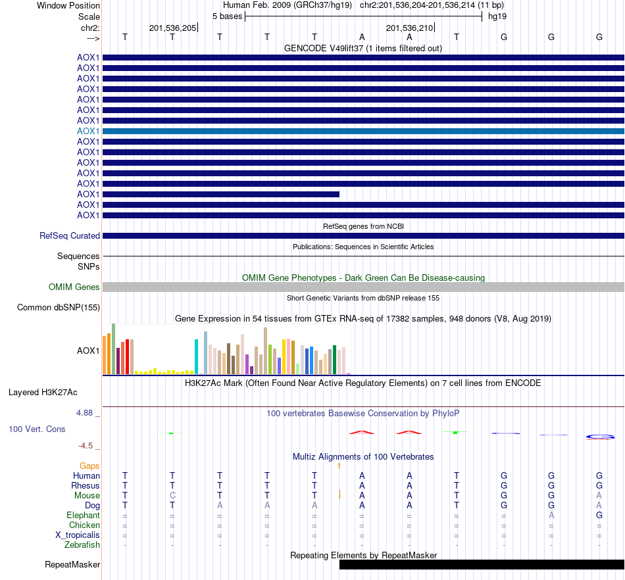The image size is (625, 580).
Task: Click the orange gap count '1' marker
Action: [339, 466]
